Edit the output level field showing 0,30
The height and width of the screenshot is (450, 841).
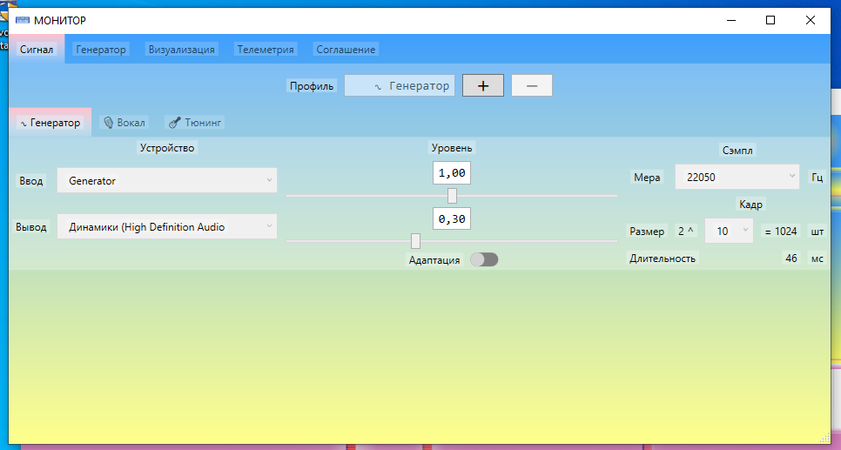pos(452,218)
